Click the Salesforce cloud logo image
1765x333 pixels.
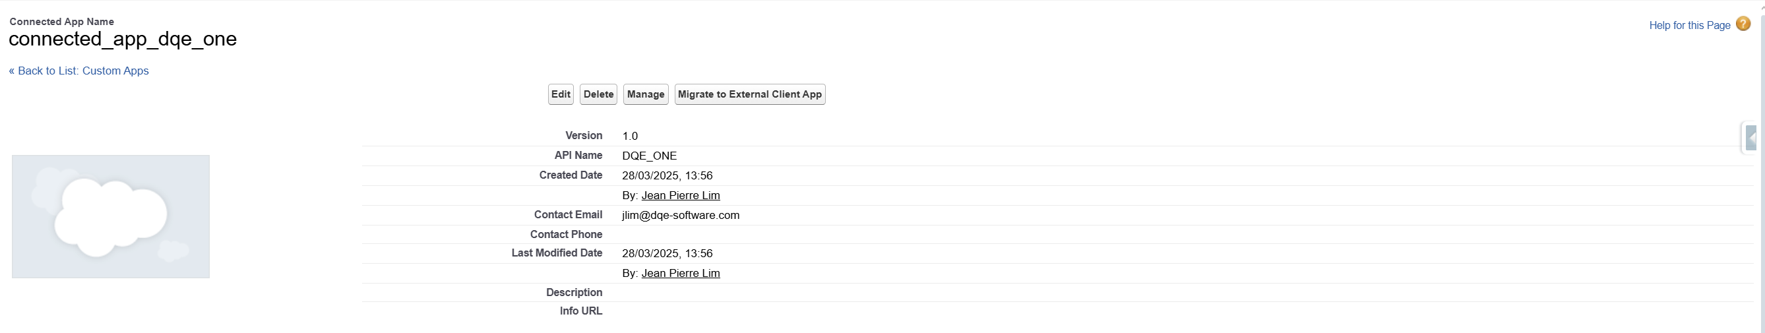pos(110,216)
